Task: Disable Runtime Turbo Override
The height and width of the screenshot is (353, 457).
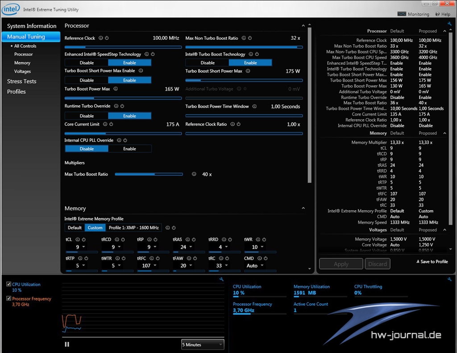Action: (87, 116)
